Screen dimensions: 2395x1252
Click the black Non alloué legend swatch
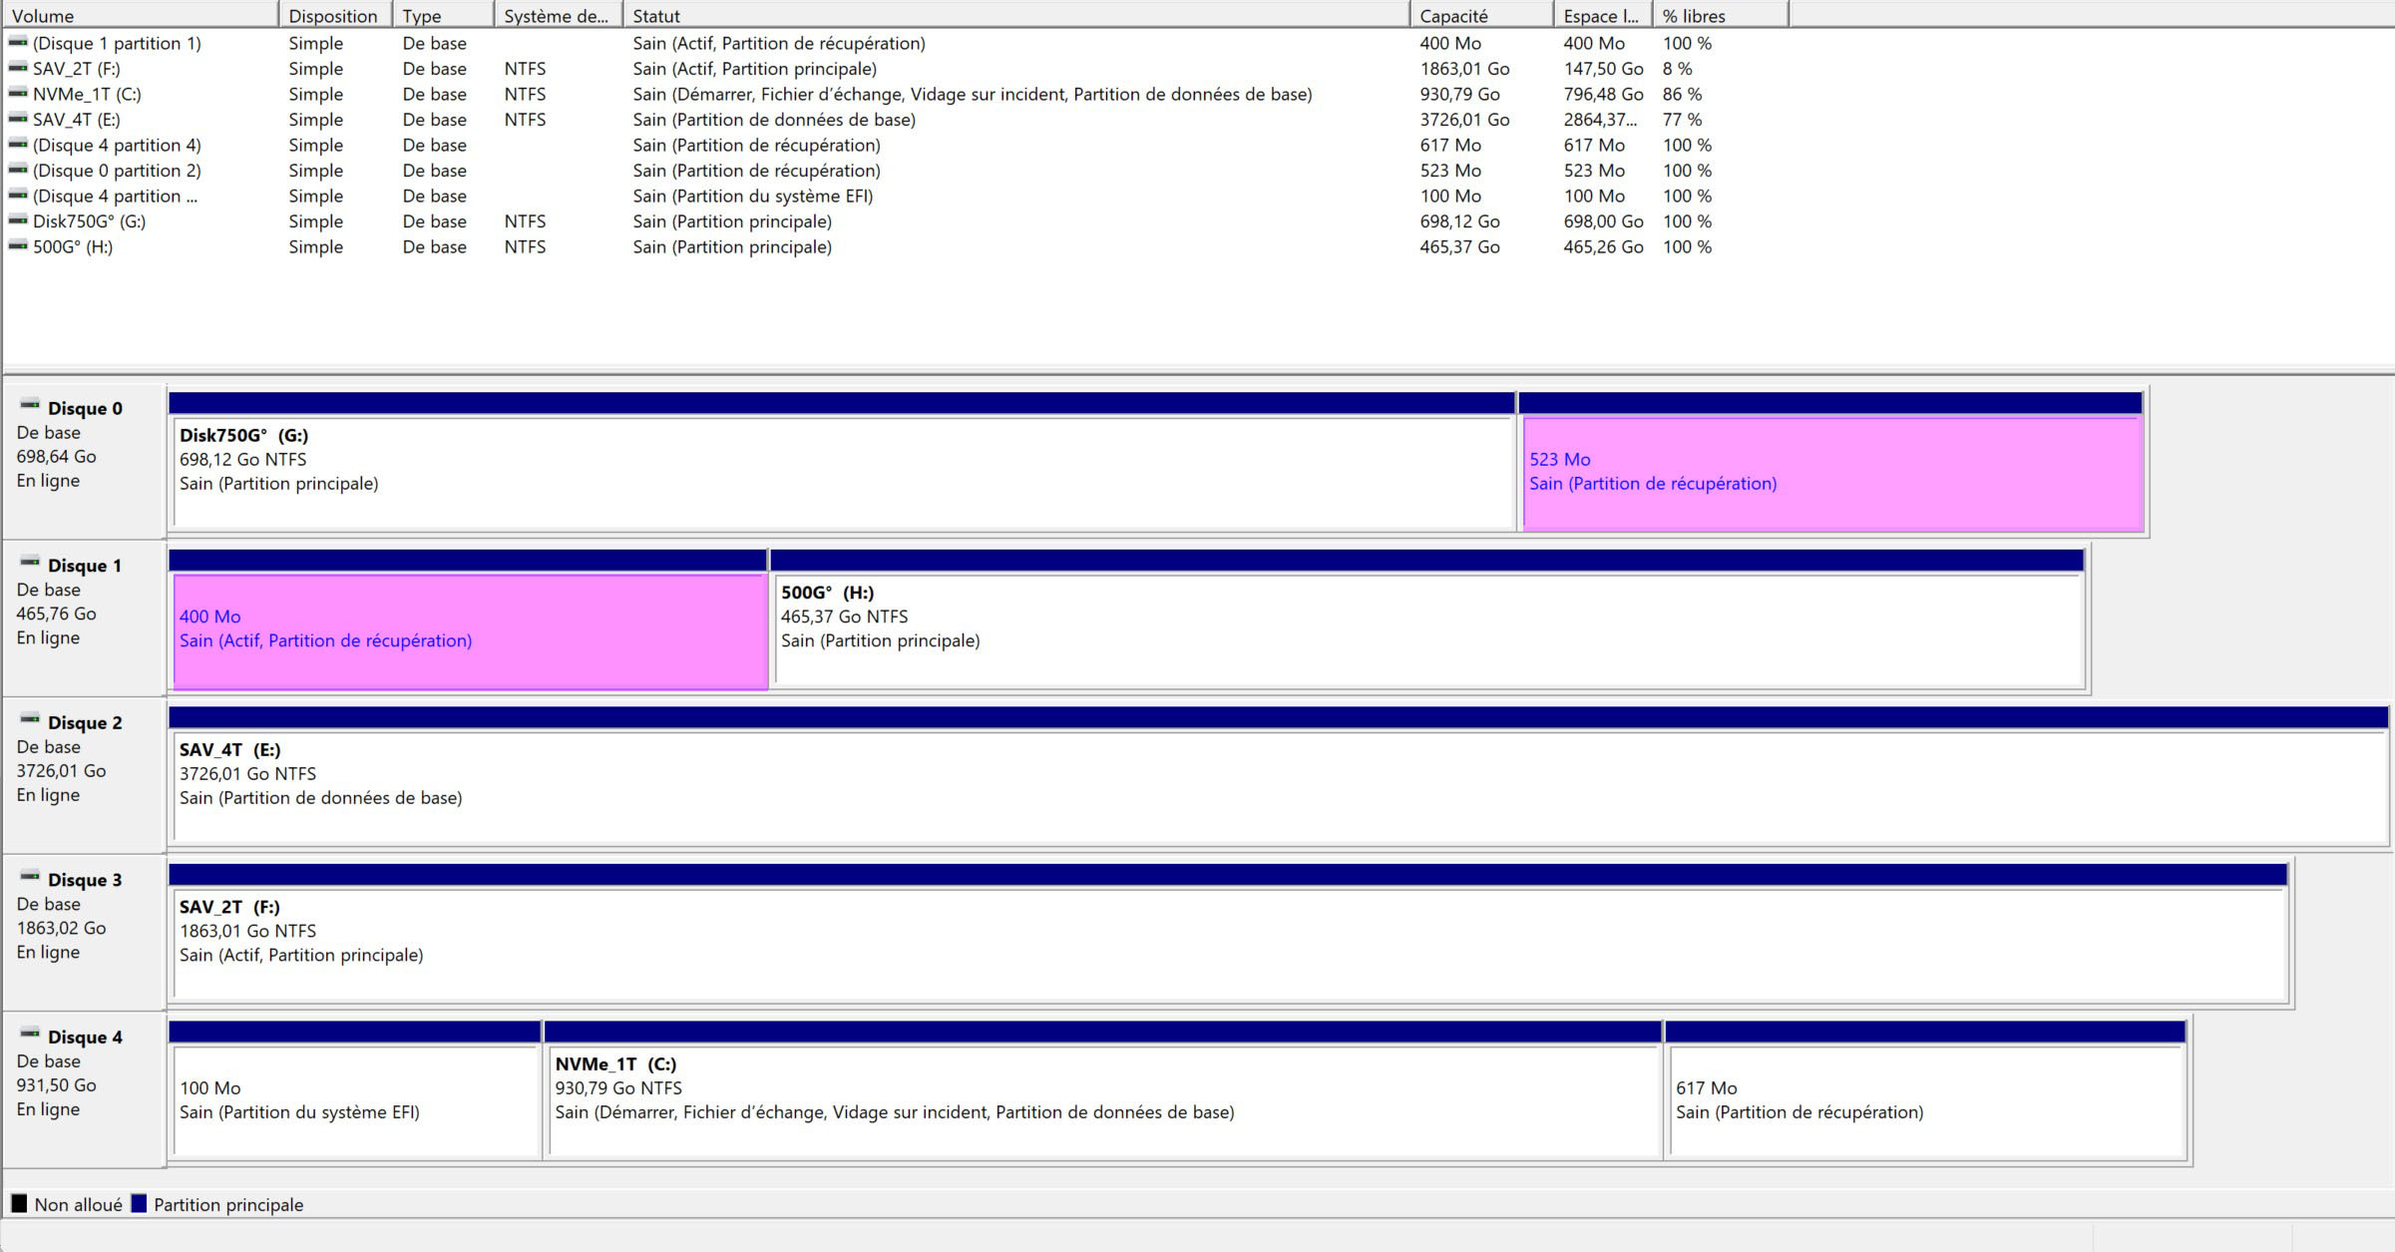point(19,1204)
